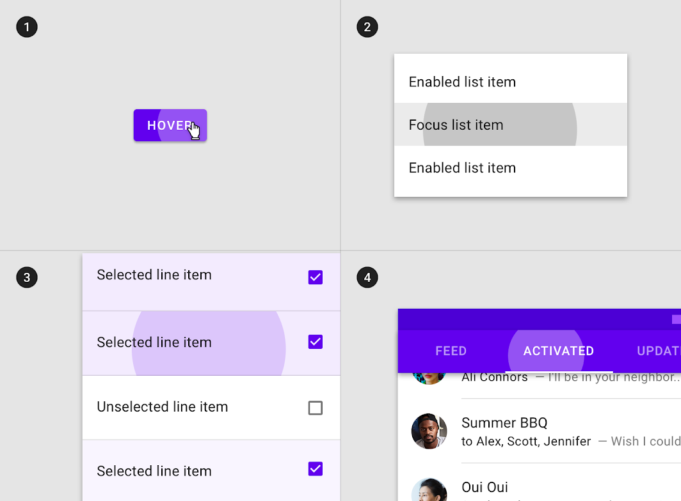Open the Summer BBQ sender avatar

pyautogui.click(x=429, y=431)
